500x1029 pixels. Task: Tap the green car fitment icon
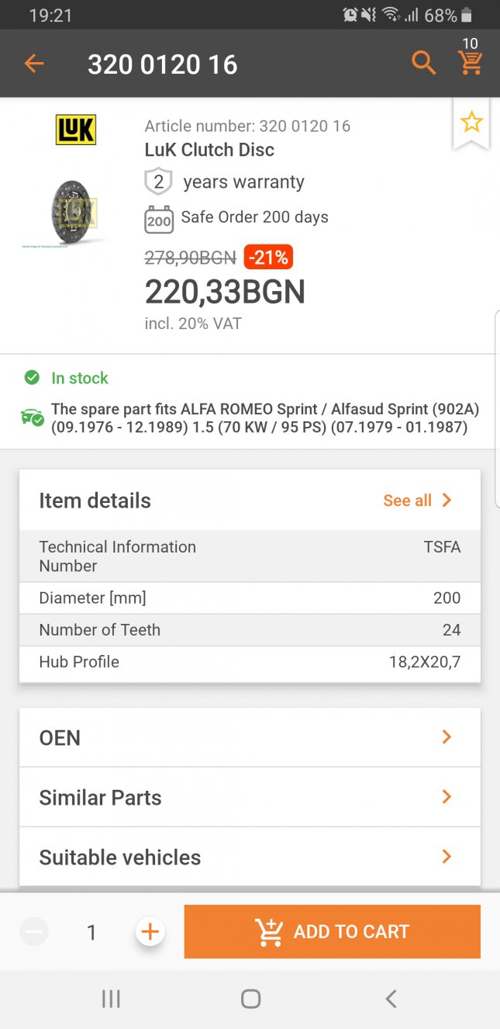click(33, 417)
